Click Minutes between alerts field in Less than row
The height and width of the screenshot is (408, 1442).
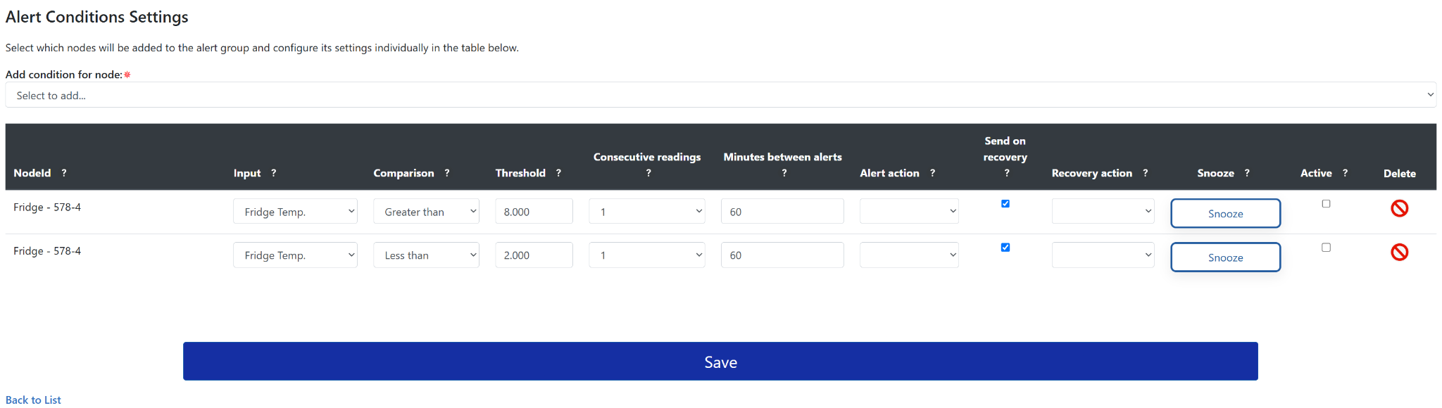782,255
